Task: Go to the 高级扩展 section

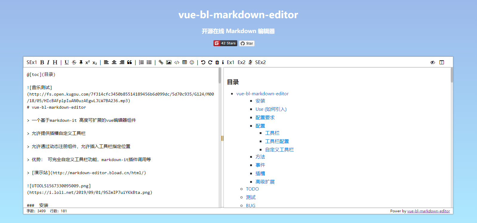Action: (265, 182)
